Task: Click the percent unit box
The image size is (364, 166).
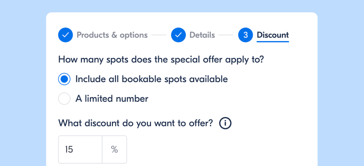Action: tap(114, 149)
